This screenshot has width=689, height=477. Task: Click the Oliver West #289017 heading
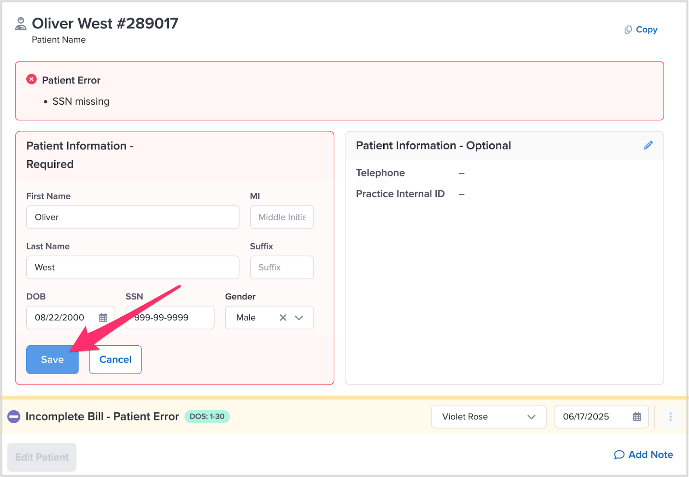pyautogui.click(x=105, y=23)
